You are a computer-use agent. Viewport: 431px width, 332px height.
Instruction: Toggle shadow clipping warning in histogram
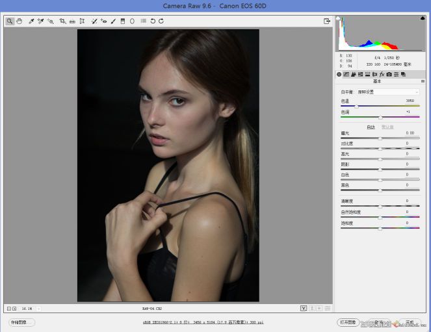click(x=339, y=19)
